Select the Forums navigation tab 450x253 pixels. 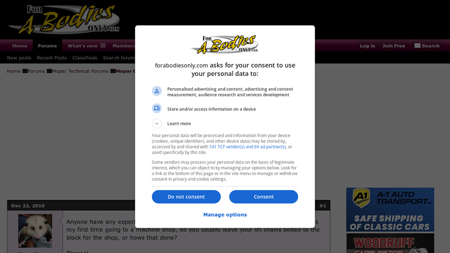[47, 46]
